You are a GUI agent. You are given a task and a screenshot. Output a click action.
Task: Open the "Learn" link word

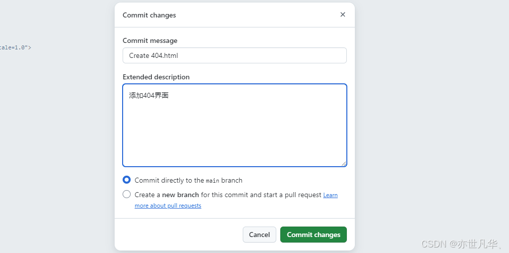pyautogui.click(x=330, y=195)
